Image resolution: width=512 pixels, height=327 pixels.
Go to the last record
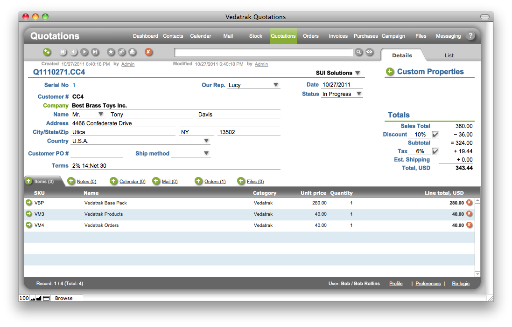pos(95,52)
